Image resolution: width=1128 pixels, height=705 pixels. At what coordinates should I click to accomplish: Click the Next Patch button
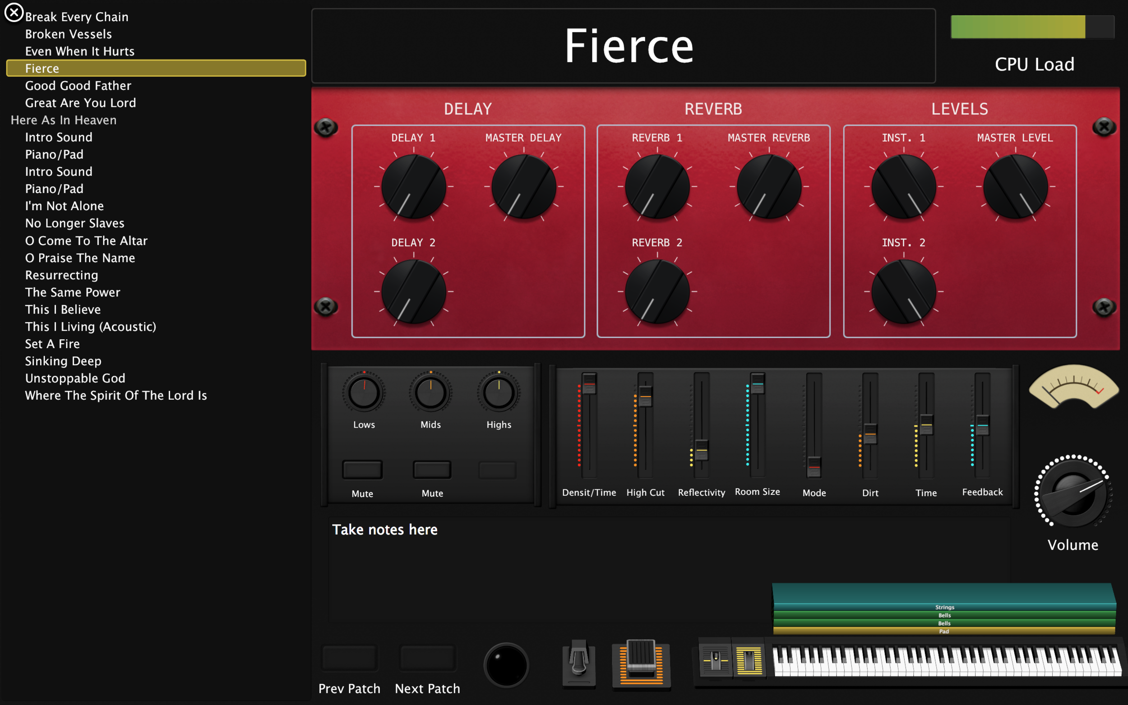click(x=427, y=658)
